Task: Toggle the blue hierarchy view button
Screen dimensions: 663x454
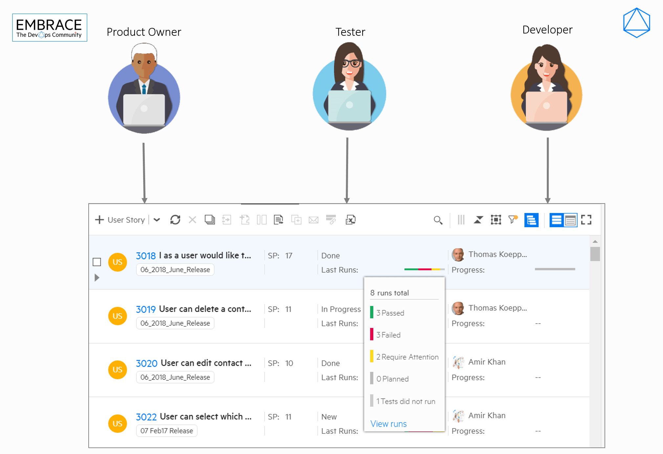Action: pyautogui.click(x=531, y=220)
